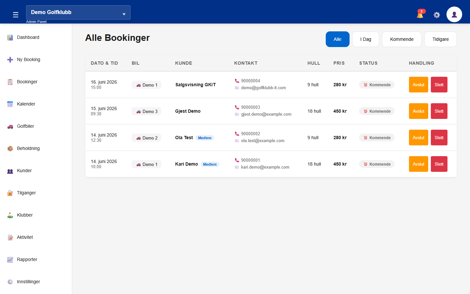
Task: Click the Medlem badge next to Kari Demo
Action: (210, 164)
